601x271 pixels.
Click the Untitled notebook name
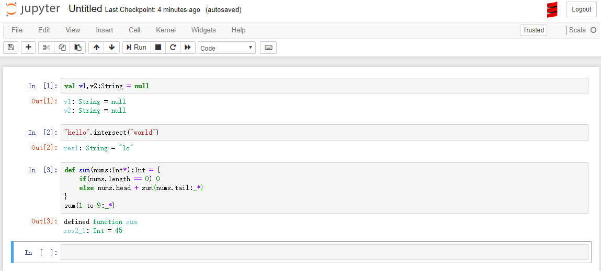[85, 9]
